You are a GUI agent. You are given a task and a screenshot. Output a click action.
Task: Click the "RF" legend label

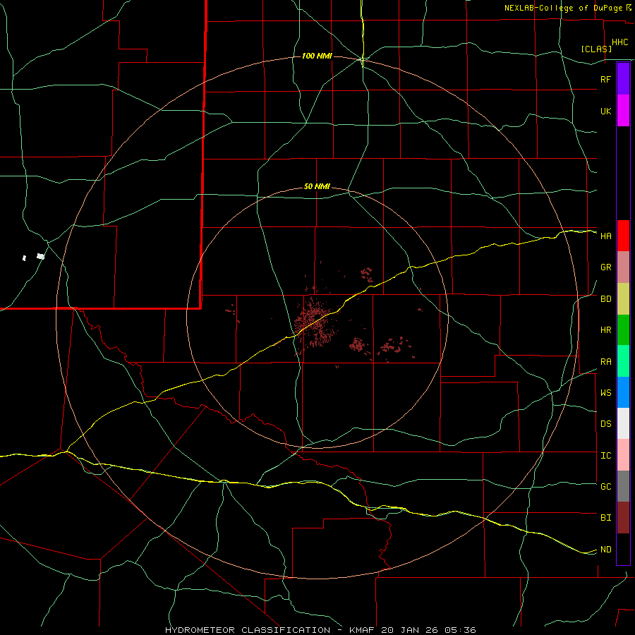coord(605,79)
